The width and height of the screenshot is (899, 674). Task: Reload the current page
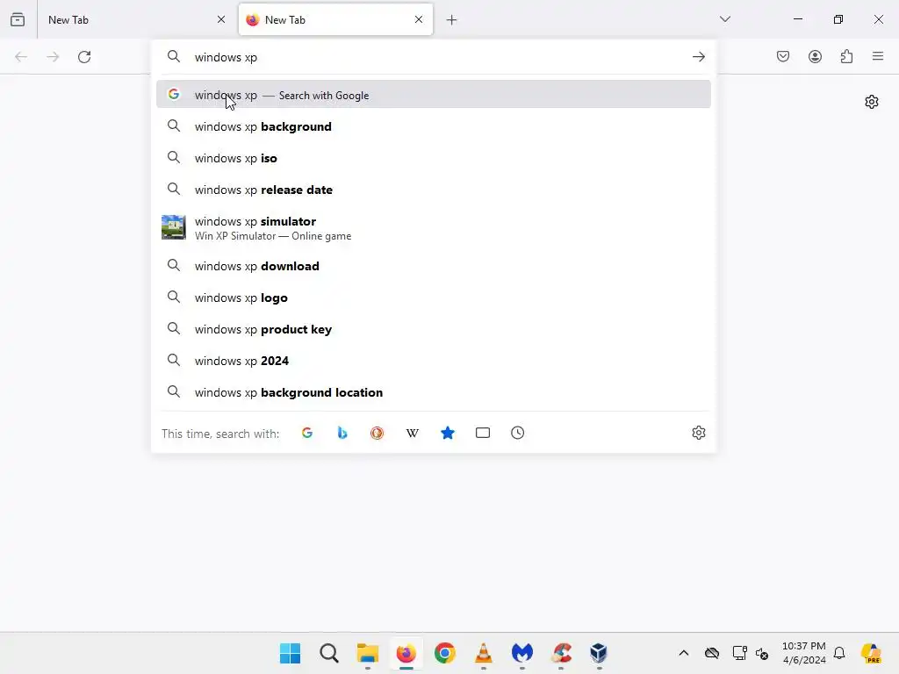(x=84, y=57)
